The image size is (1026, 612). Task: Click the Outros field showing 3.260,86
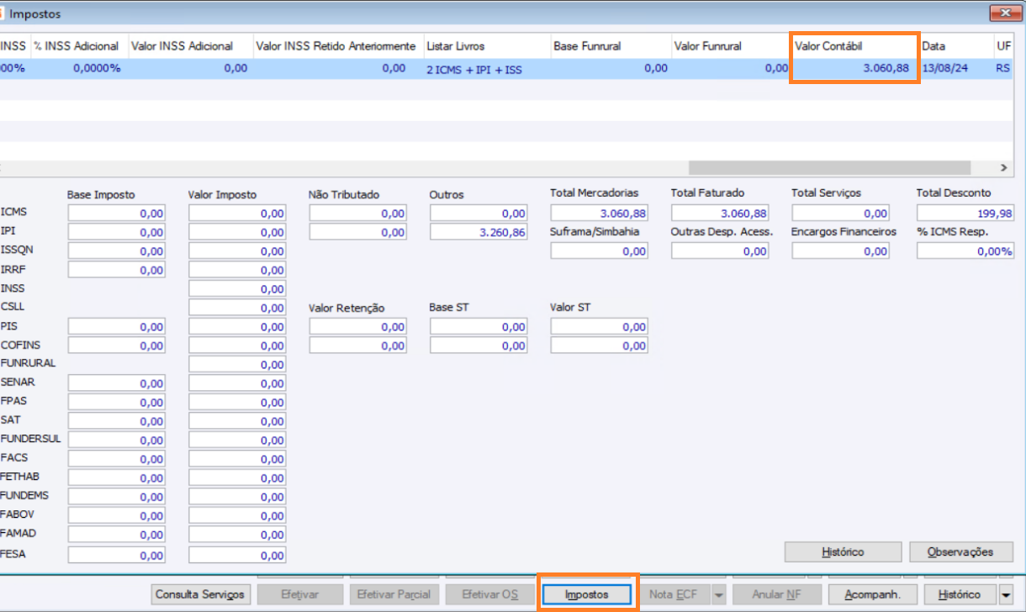click(479, 232)
